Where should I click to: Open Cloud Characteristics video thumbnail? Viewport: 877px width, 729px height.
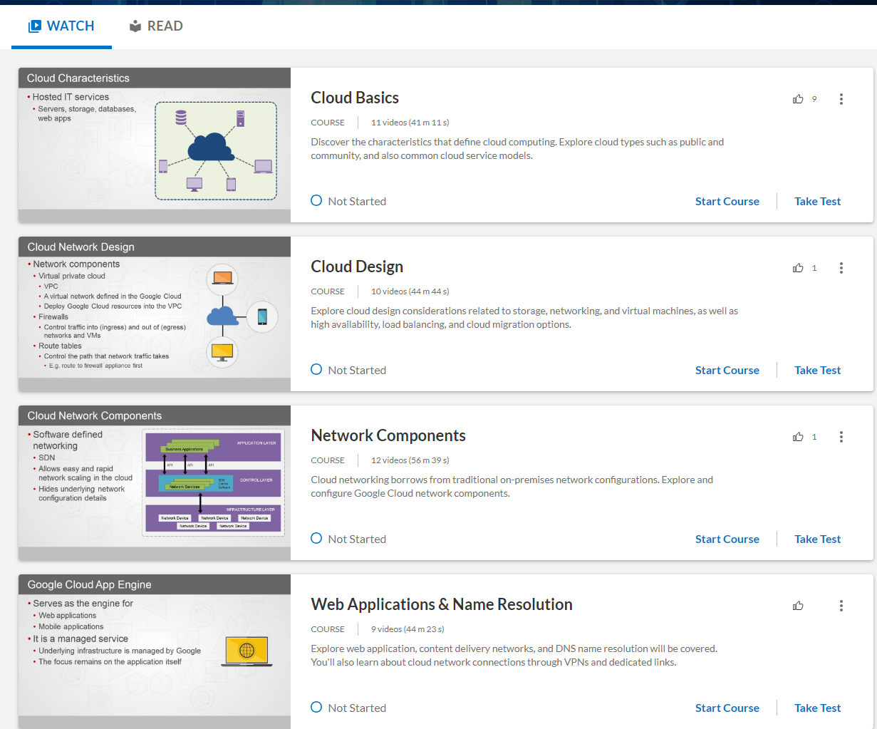point(155,145)
